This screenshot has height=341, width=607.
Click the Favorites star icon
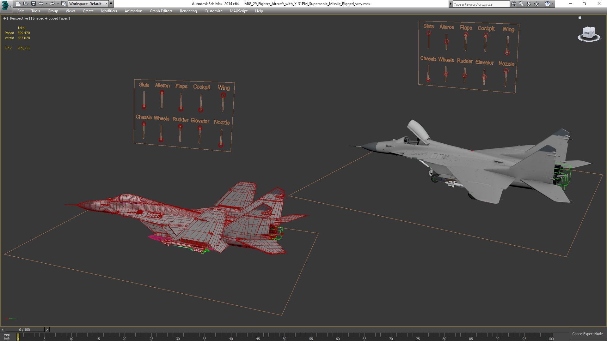tap(536, 4)
